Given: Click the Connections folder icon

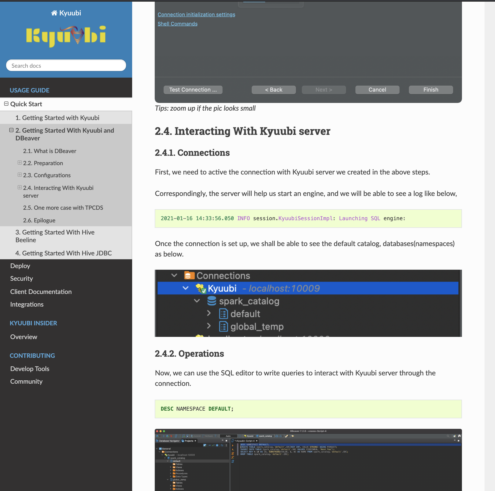Looking at the screenshot, I should coord(189,275).
